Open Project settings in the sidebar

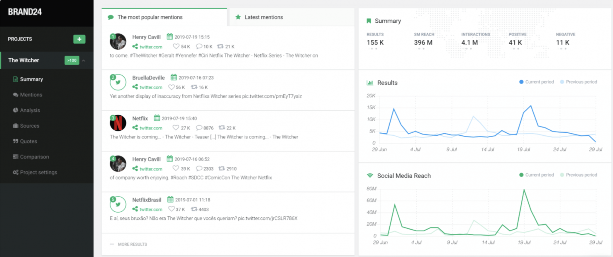point(38,172)
